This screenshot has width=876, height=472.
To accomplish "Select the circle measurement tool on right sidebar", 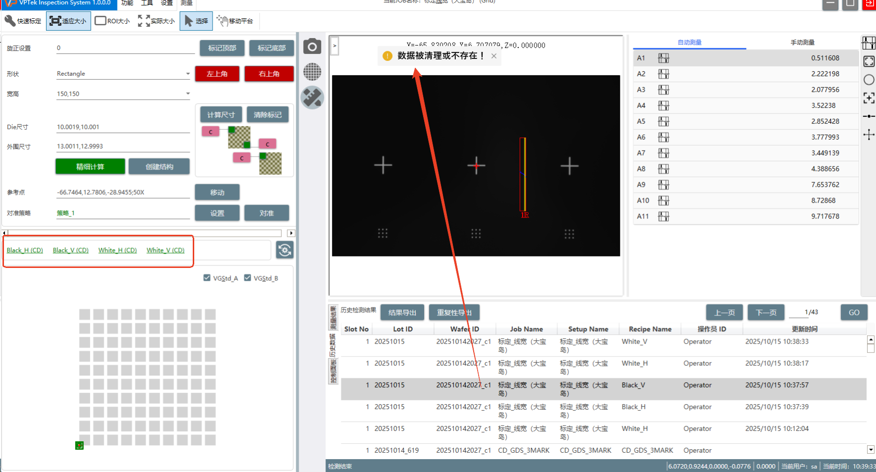I will click(869, 80).
